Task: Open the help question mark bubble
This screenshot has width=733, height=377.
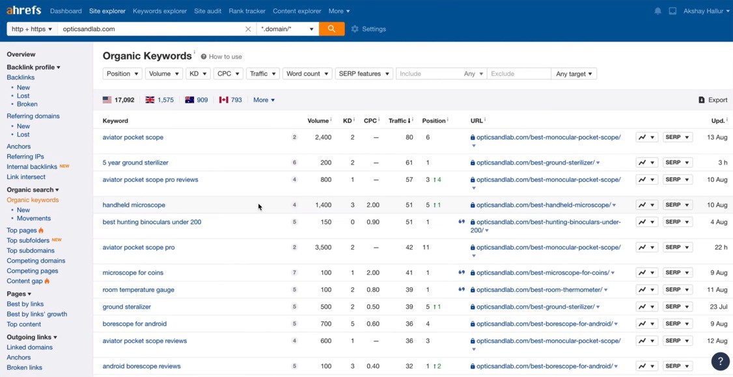Action: coord(720,361)
